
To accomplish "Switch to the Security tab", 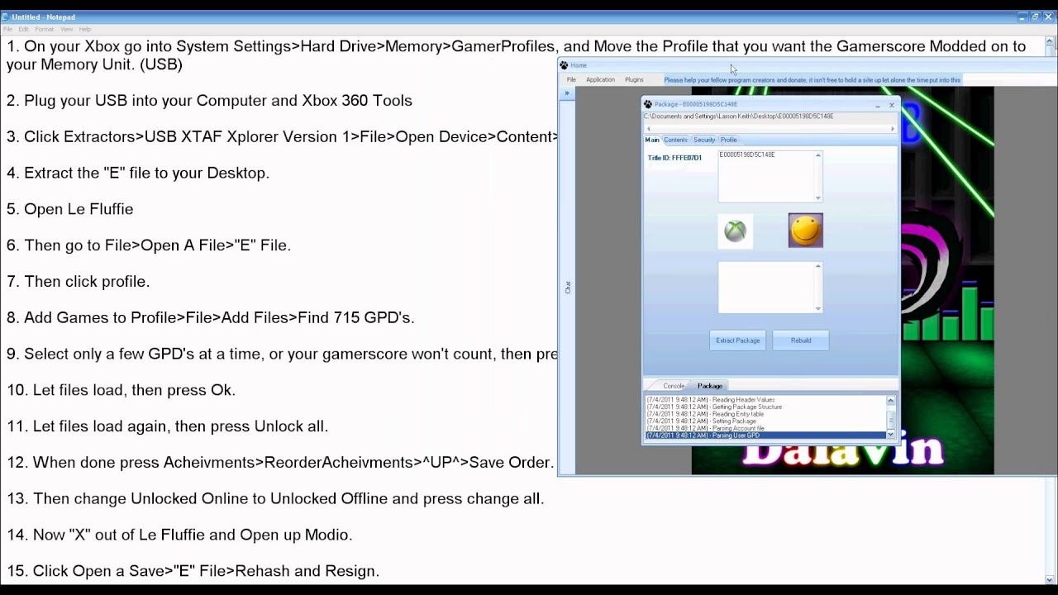I will tap(704, 140).
